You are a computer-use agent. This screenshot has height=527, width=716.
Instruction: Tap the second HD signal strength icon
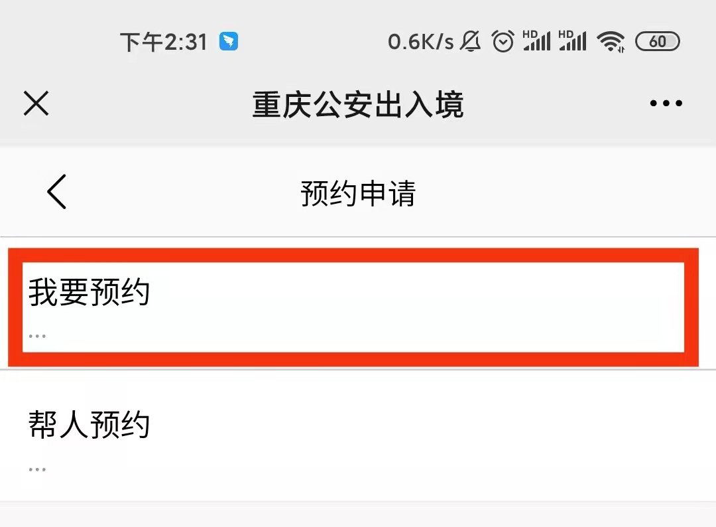pos(572,41)
